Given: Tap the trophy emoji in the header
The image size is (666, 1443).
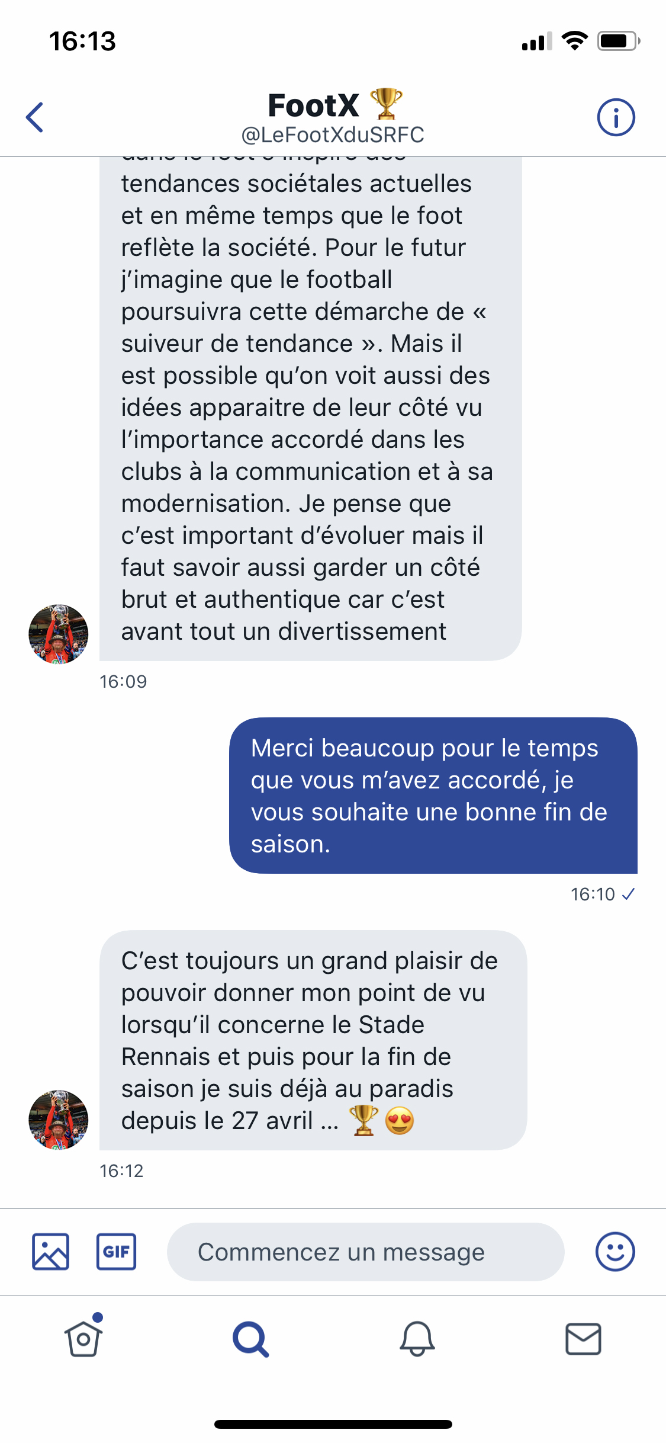Looking at the screenshot, I should point(386,104).
